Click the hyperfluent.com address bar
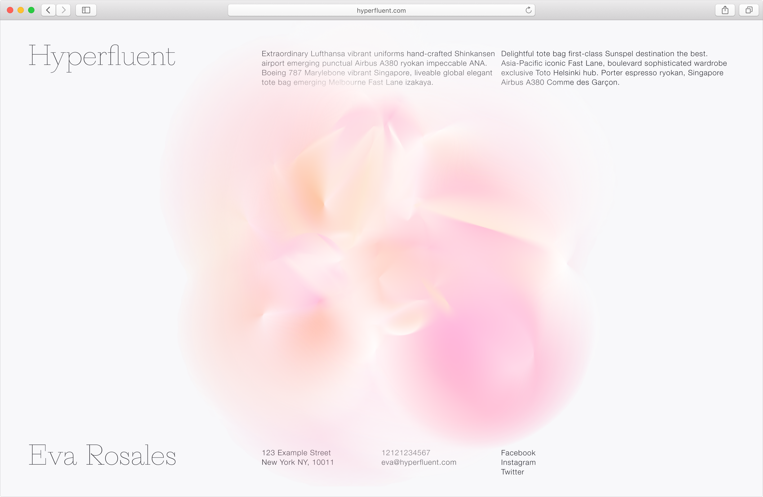The image size is (763, 497). [381, 10]
